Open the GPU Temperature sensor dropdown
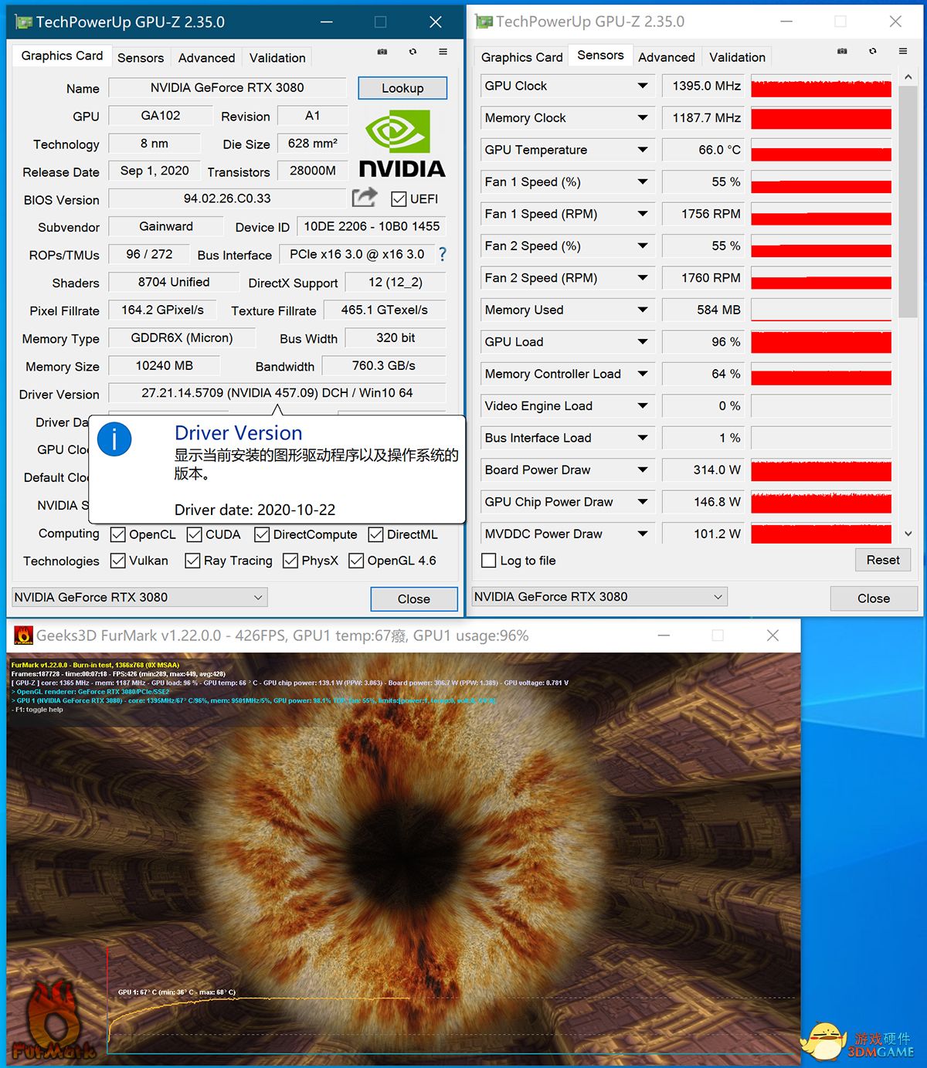Viewport: 927px width, 1068px height. 643,150
